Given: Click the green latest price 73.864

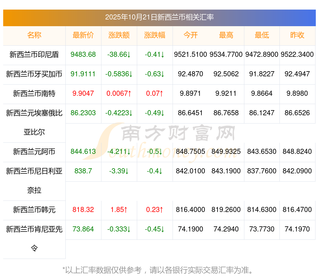Looking at the screenshot, I should tap(83, 229).
